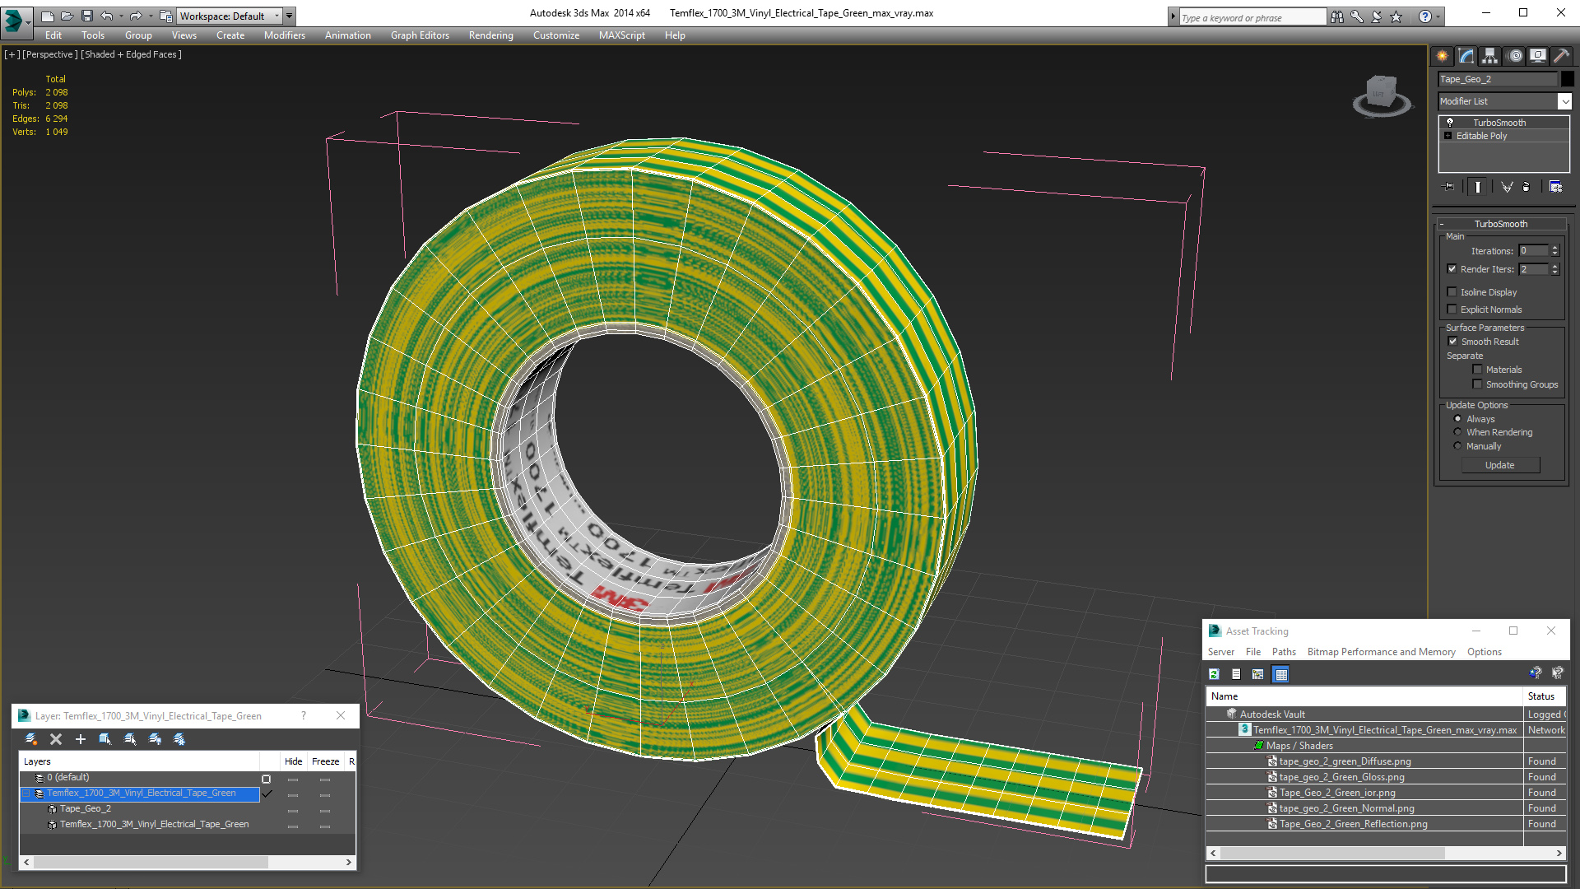Open the Utilities hammer panel tab
The image size is (1580, 889).
click(1561, 56)
